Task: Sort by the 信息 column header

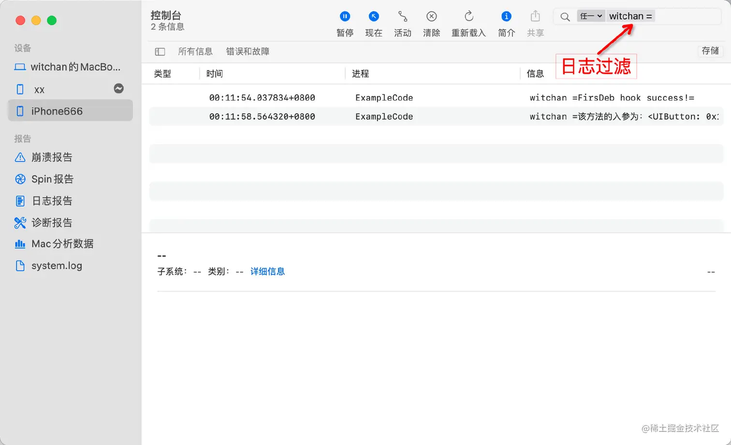Action: click(x=535, y=74)
